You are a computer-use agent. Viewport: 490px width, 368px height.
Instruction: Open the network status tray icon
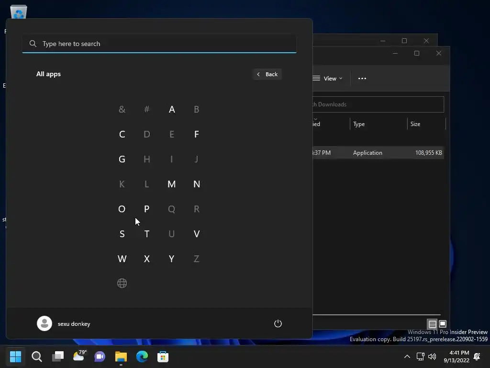pos(420,356)
